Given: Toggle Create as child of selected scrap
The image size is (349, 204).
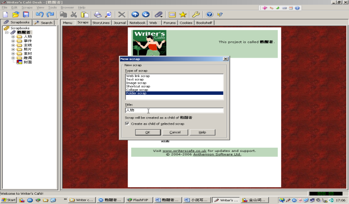Looking at the screenshot, I should (x=127, y=124).
